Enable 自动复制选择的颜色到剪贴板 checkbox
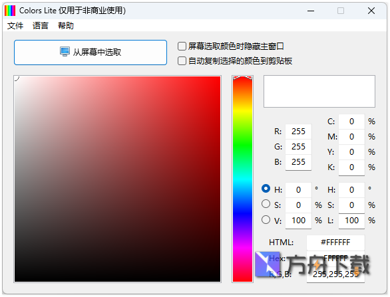The height and width of the screenshot is (297, 390). tap(182, 61)
